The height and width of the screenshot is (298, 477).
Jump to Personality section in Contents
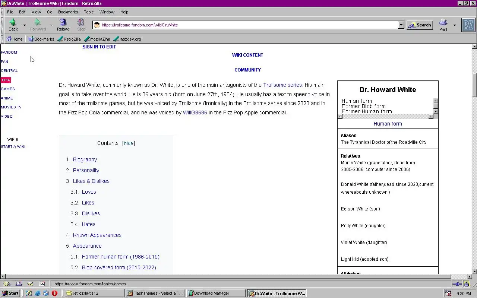click(86, 170)
